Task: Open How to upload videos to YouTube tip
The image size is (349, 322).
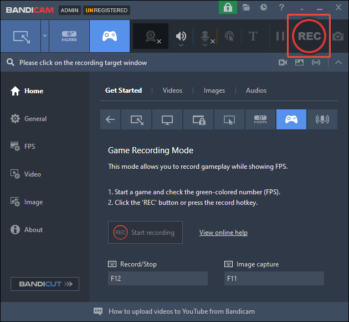Action: 182,311
